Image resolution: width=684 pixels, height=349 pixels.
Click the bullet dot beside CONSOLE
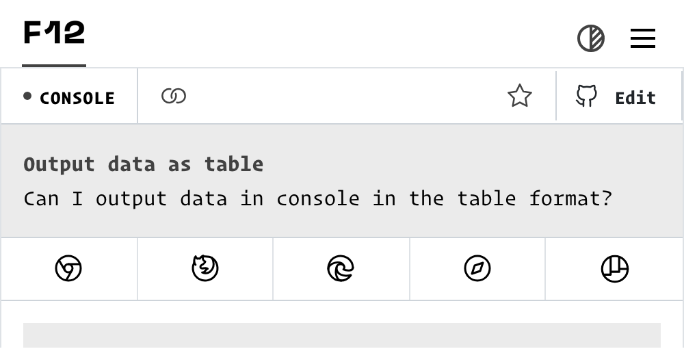pyautogui.click(x=27, y=96)
